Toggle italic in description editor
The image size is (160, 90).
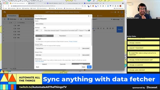[x=101, y=28]
